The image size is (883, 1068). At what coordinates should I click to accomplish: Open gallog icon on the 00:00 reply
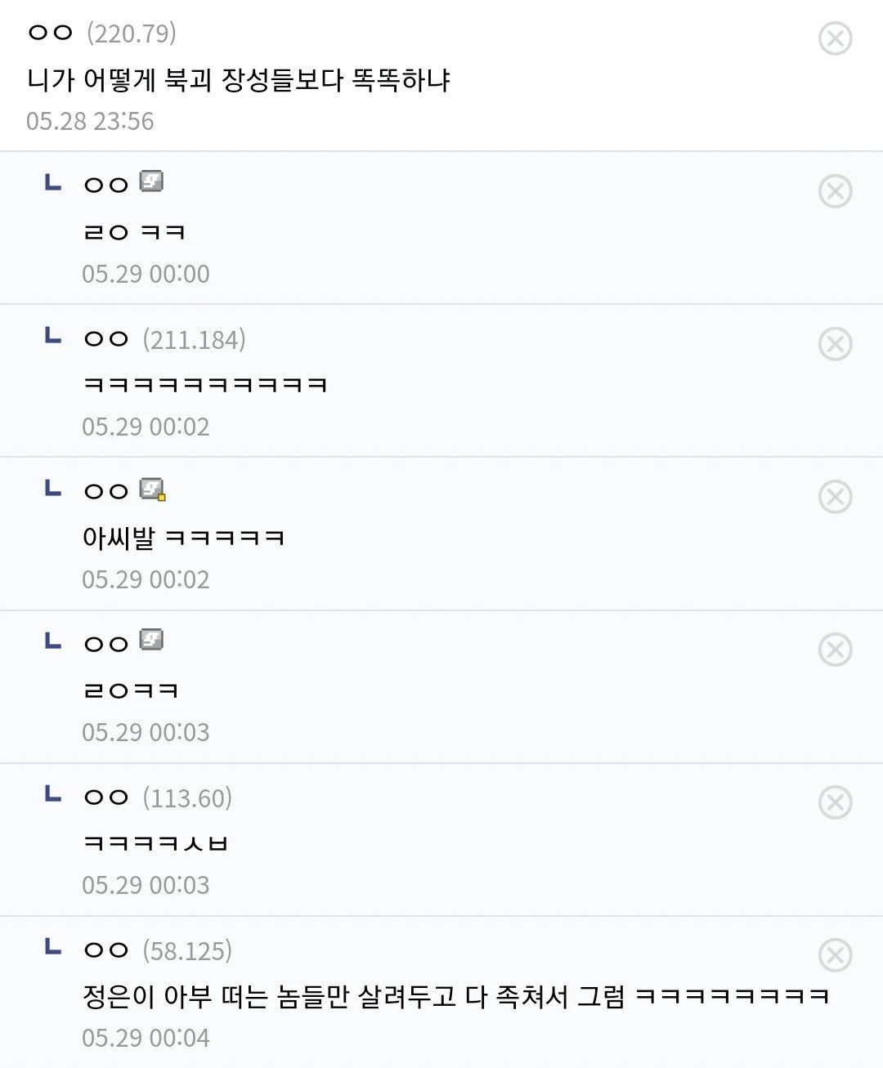[151, 181]
